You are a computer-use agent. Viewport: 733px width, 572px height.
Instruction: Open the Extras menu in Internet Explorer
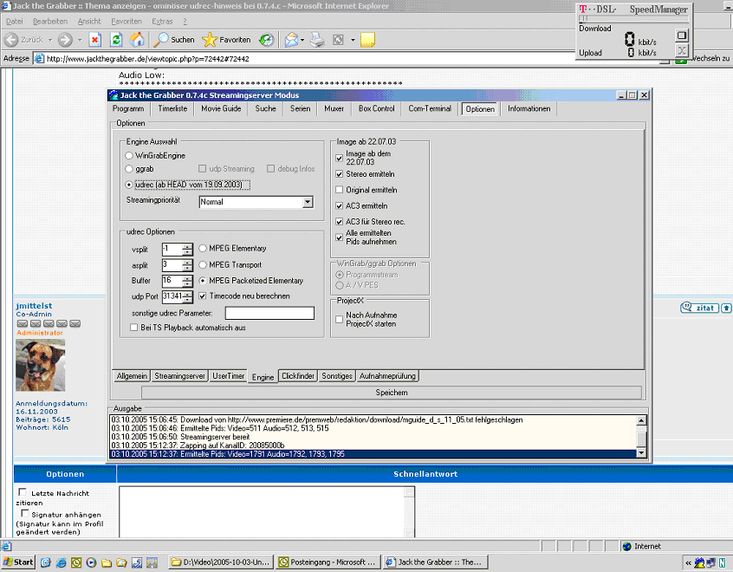(x=162, y=22)
